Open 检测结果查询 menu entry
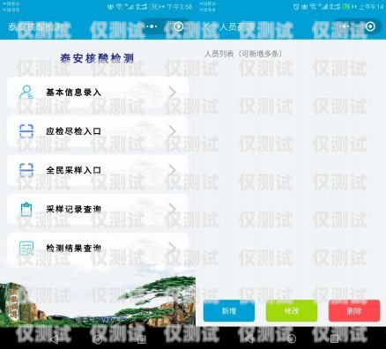The width and height of the screenshot is (386, 349). pos(98,248)
